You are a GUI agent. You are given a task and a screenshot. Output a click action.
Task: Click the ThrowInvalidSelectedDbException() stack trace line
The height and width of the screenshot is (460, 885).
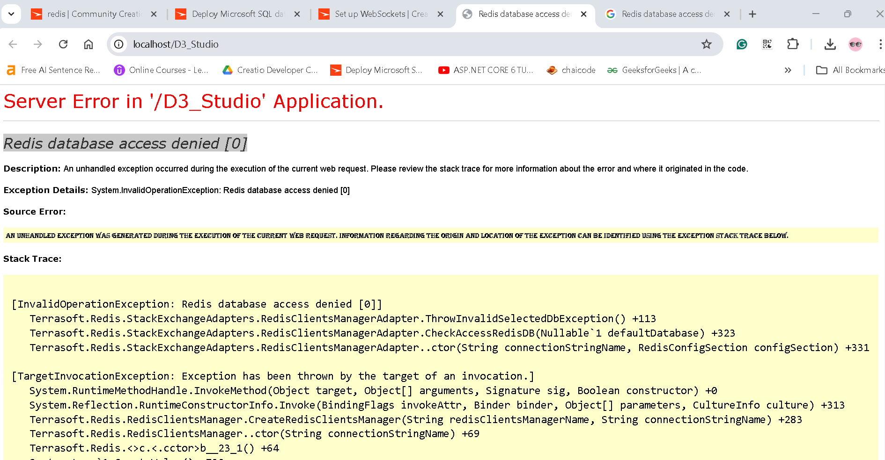click(x=343, y=319)
